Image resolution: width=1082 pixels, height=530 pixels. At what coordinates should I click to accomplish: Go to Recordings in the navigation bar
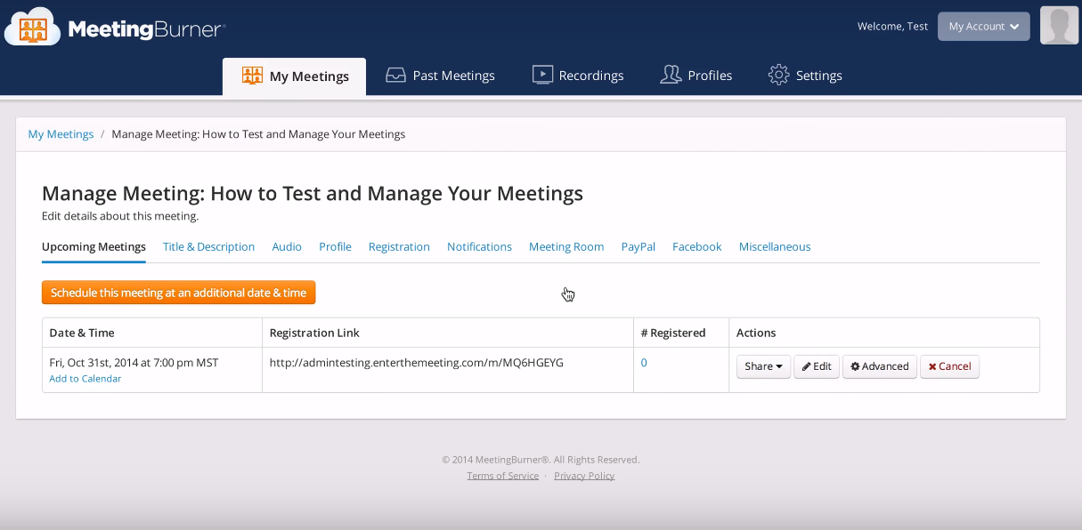578,76
